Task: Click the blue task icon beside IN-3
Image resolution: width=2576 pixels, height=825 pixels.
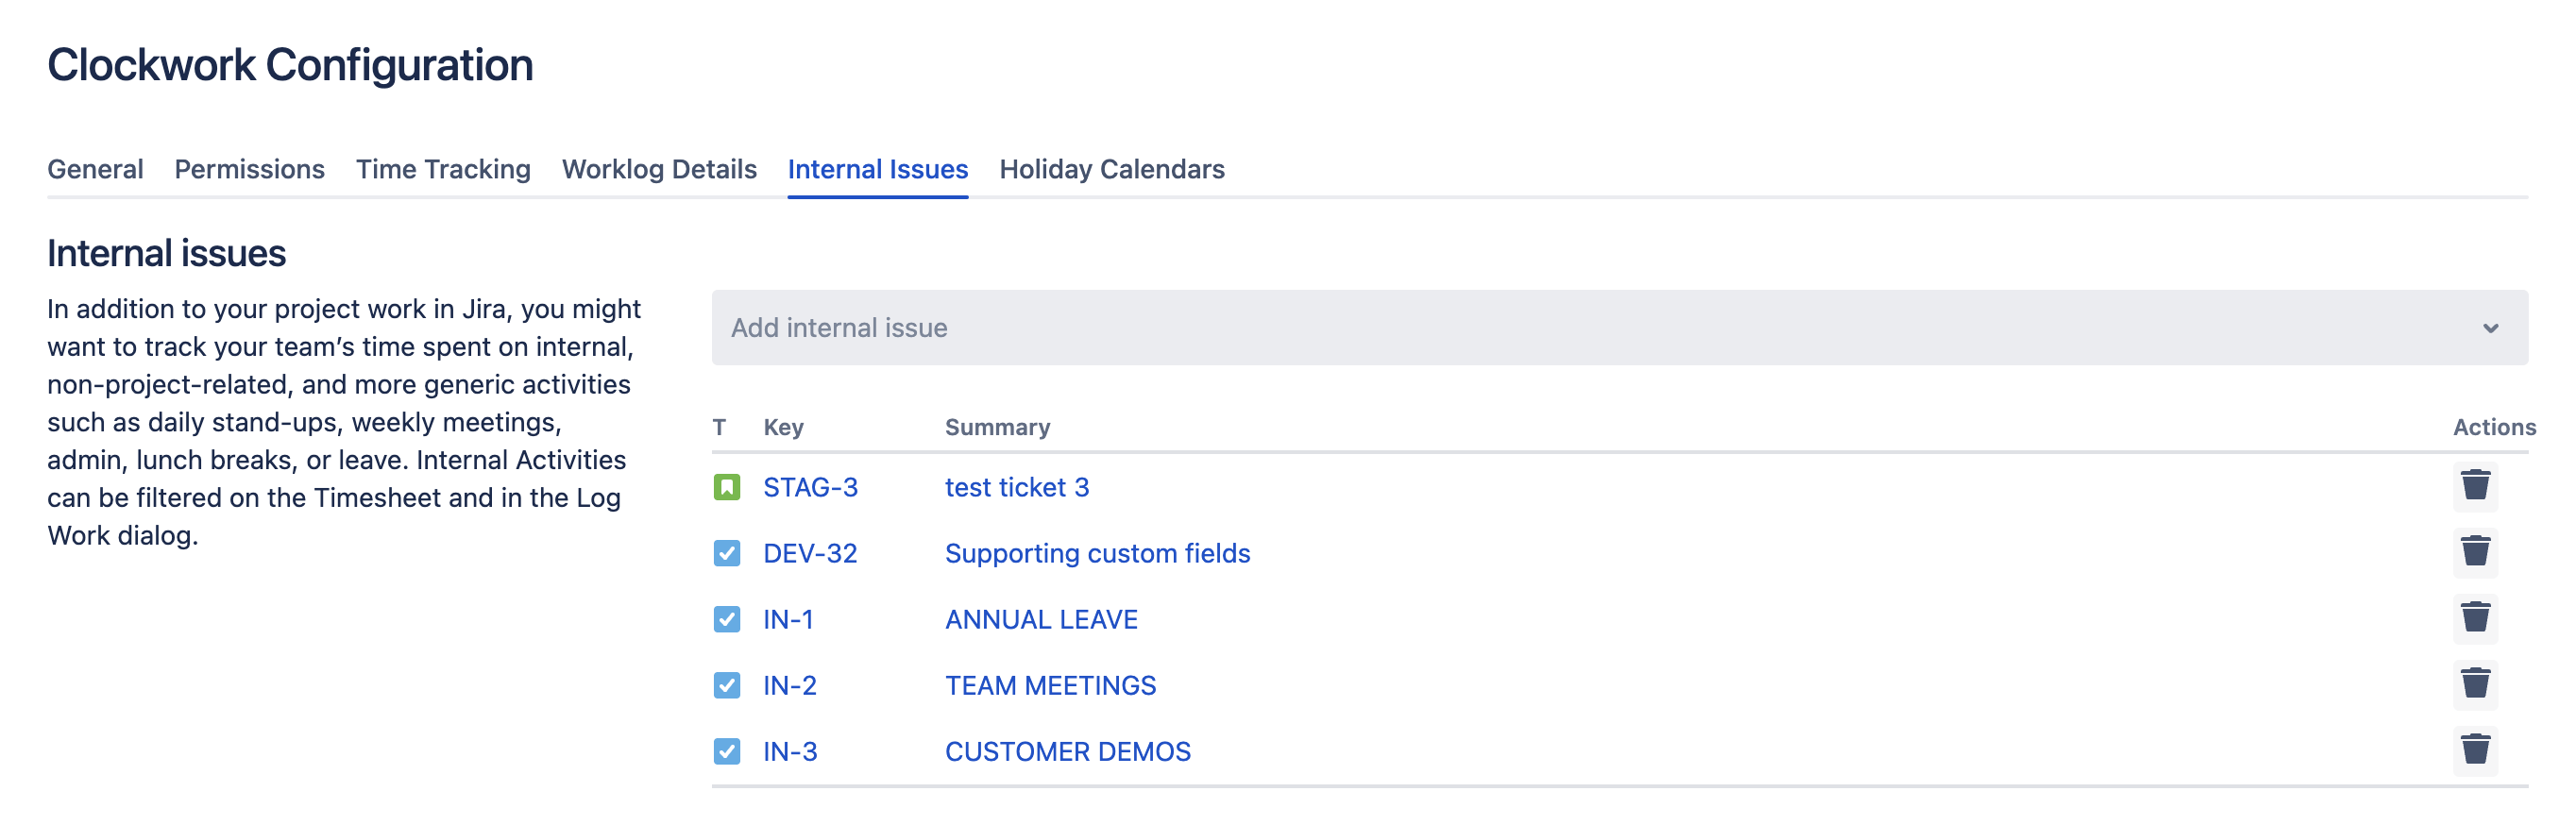Action: [x=727, y=751]
